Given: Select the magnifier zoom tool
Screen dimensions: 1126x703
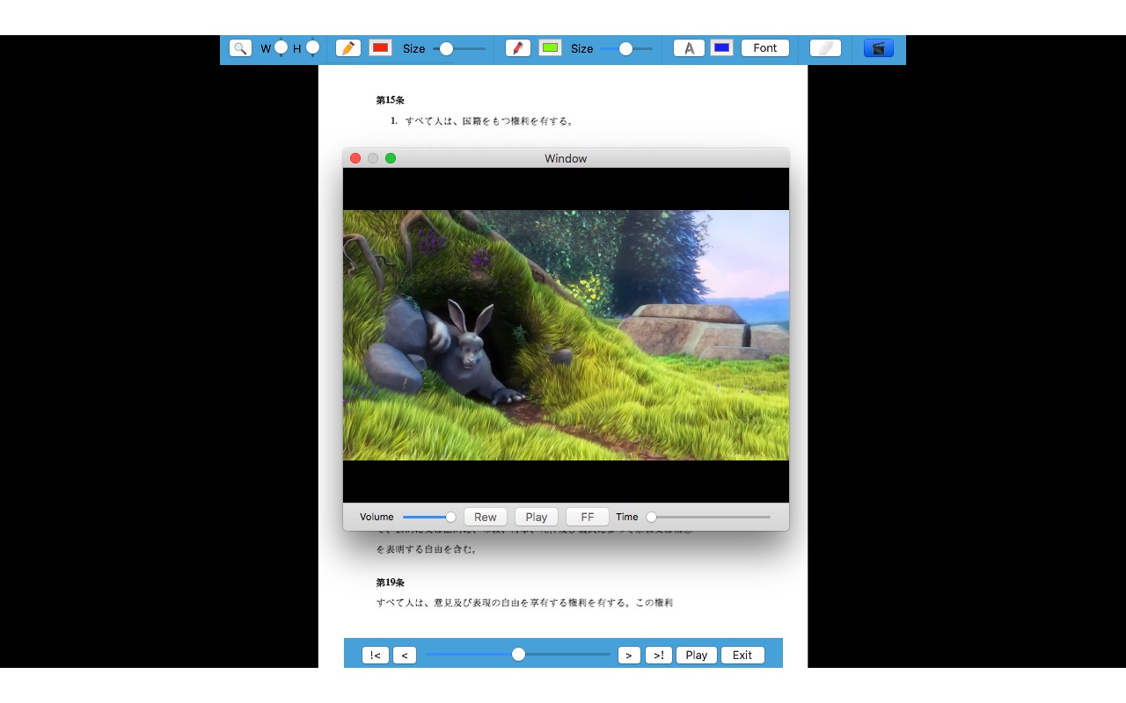Looking at the screenshot, I should click(x=240, y=48).
